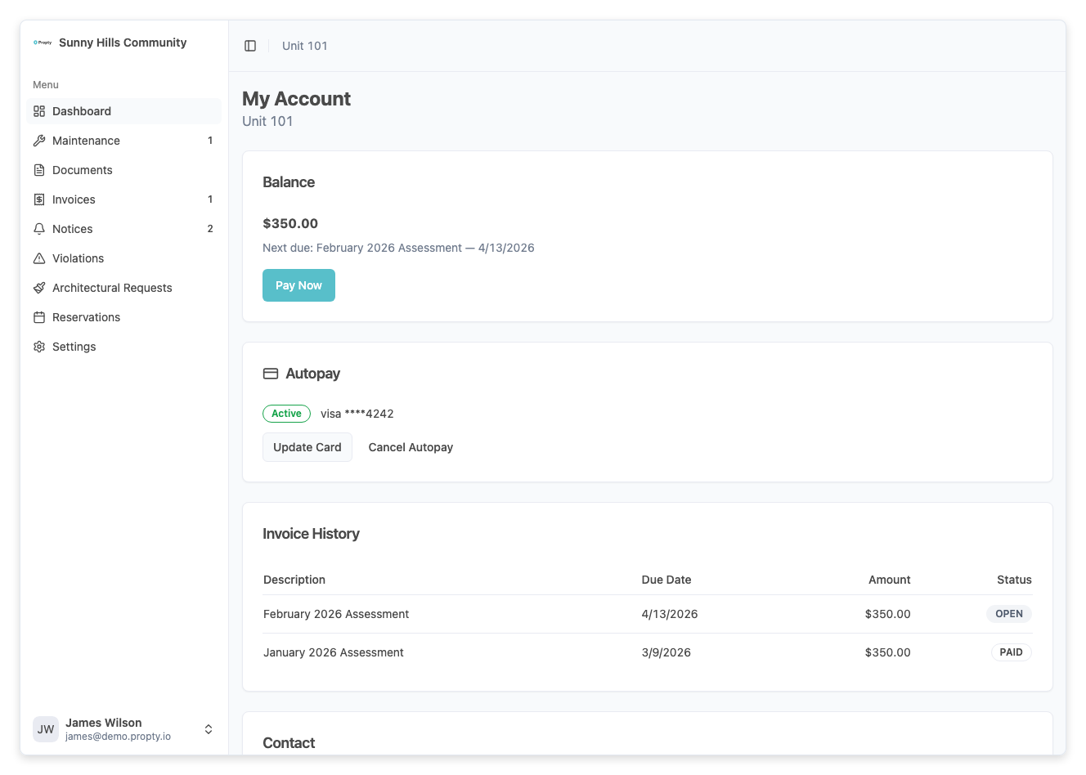Click the Autopay credit card icon
This screenshot has width=1086, height=775.
[x=270, y=373]
